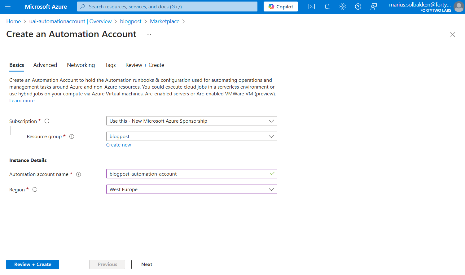Open the Azure portal hamburger menu
Screen dimensions: 465x275
pyautogui.click(x=8, y=7)
